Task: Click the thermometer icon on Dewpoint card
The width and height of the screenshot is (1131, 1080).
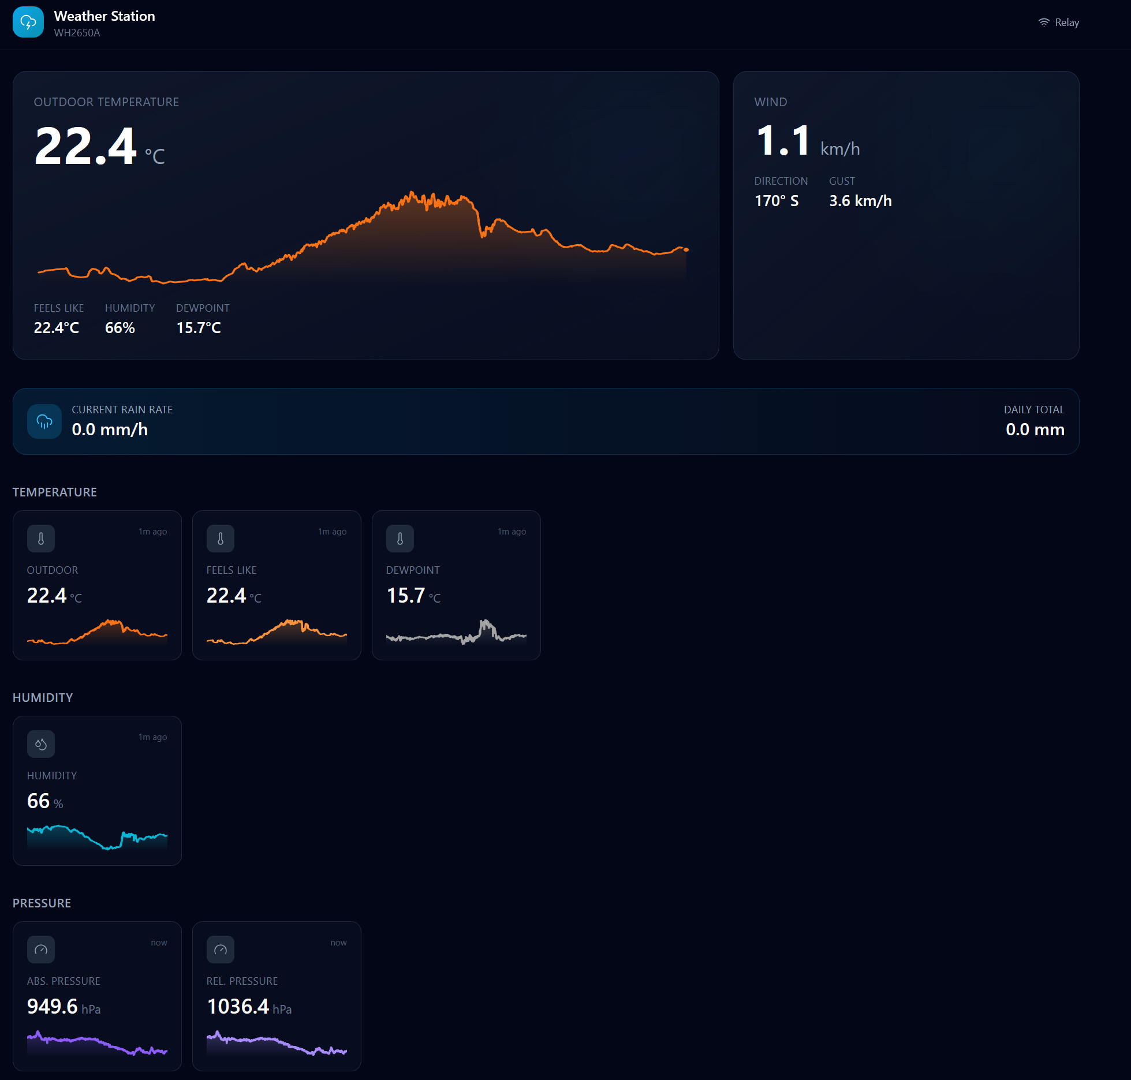Action: [400, 539]
